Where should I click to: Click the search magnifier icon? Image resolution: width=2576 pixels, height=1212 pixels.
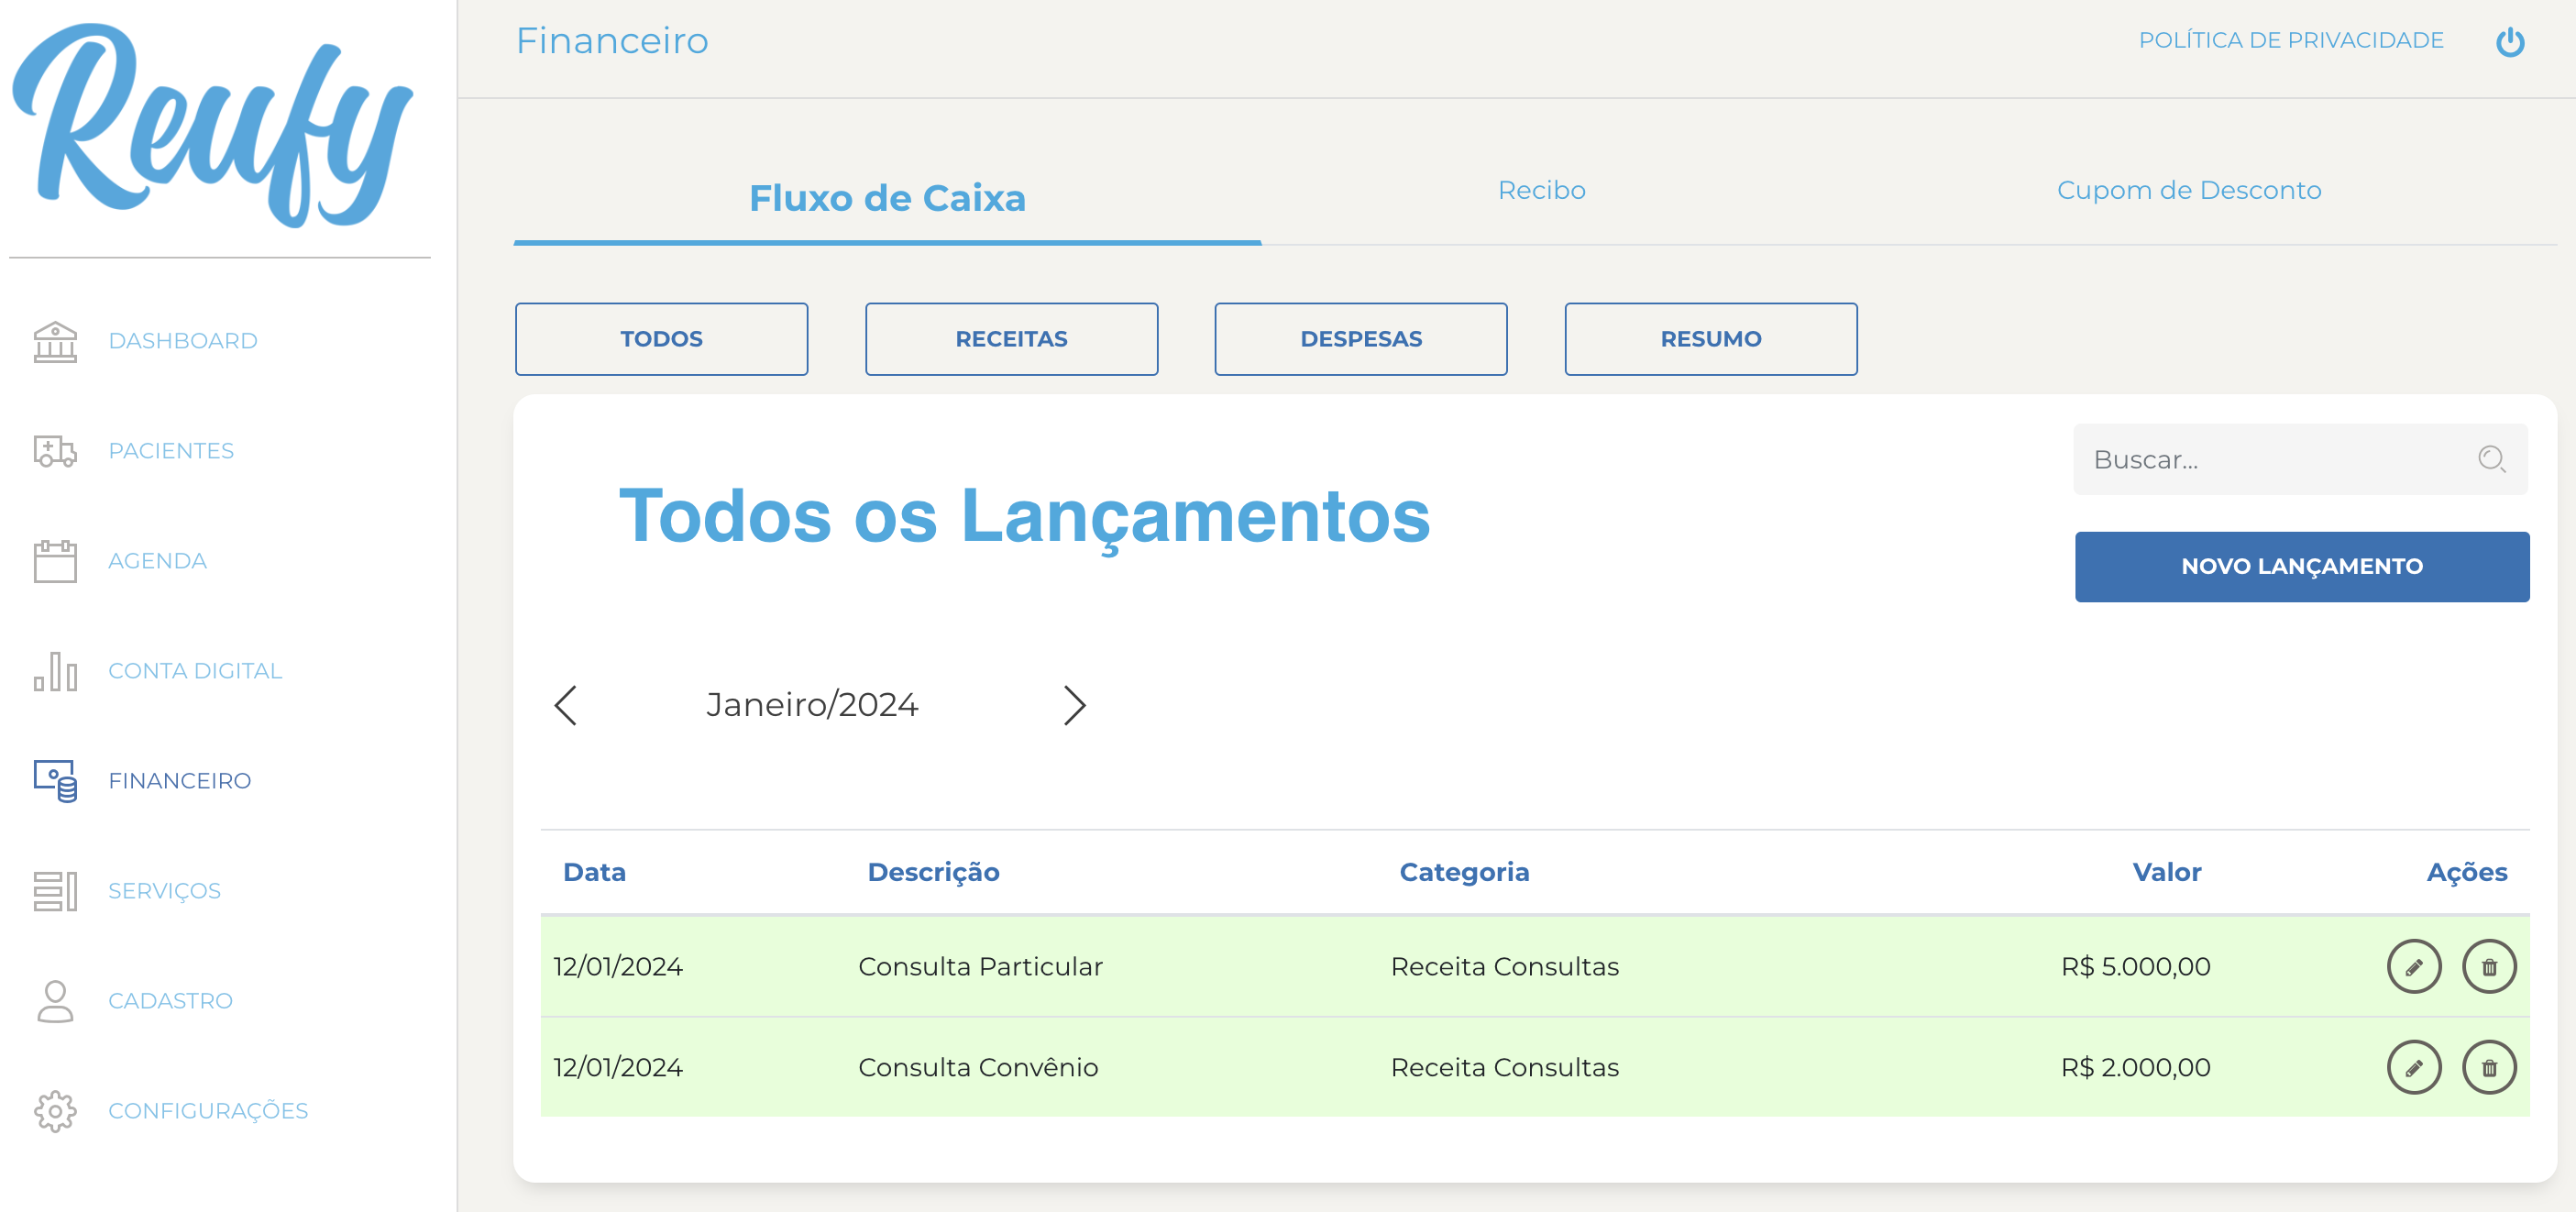tap(2491, 459)
